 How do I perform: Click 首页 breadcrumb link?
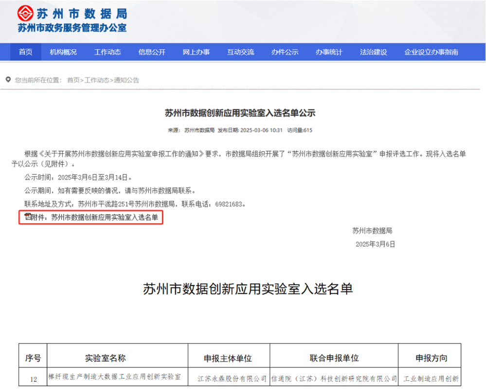click(x=73, y=80)
